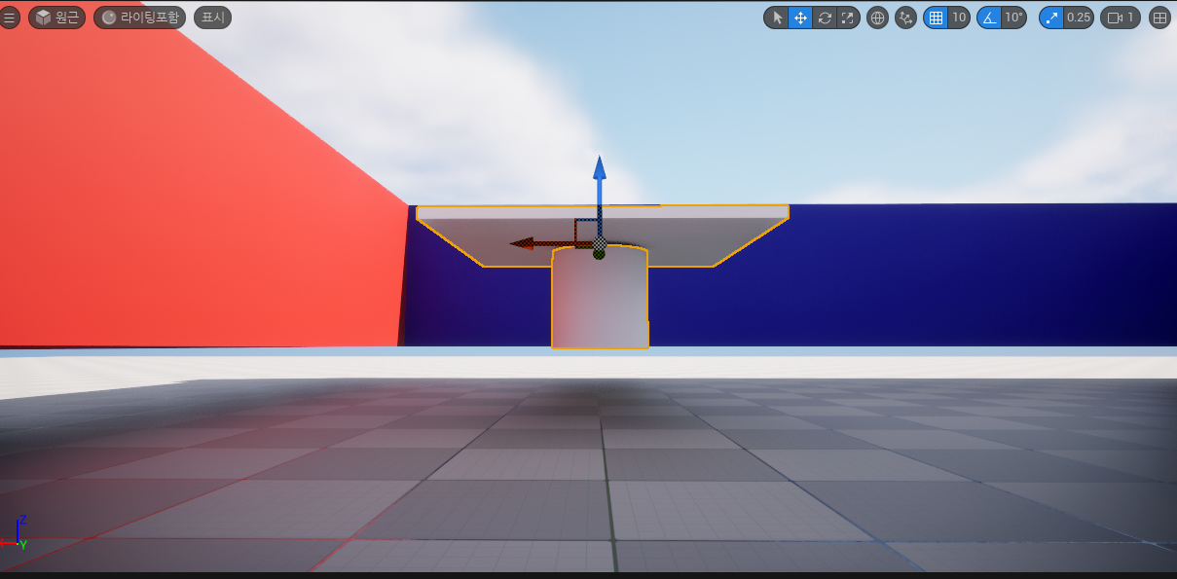
Task: Open camera speed setting 1
Action: pyautogui.click(x=1121, y=18)
